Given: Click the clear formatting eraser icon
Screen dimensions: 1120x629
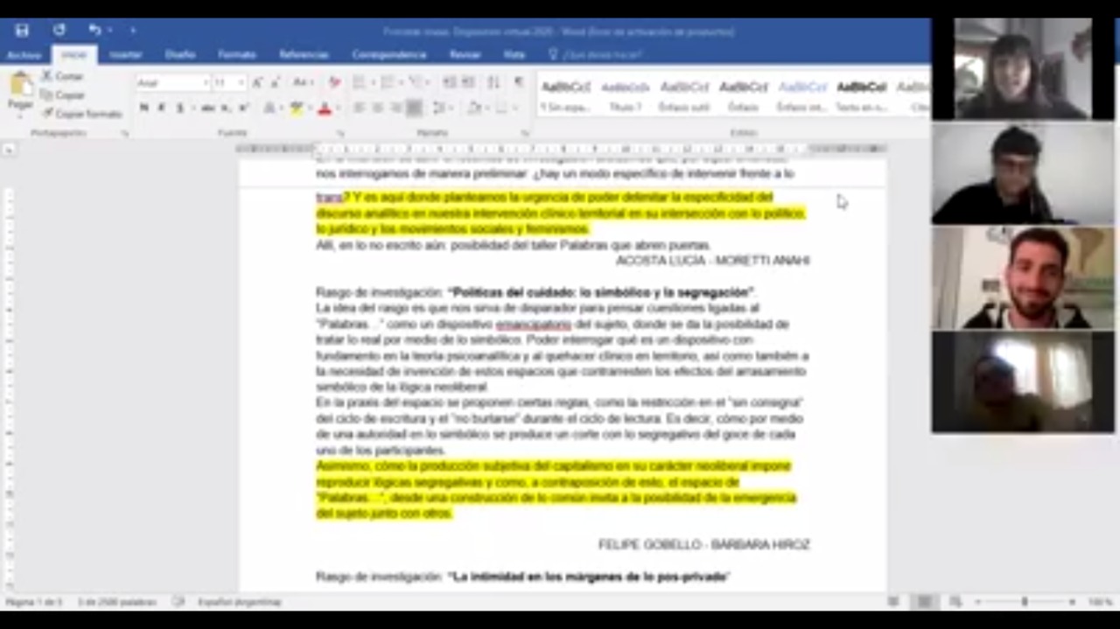Looking at the screenshot, I should tap(334, 82).
